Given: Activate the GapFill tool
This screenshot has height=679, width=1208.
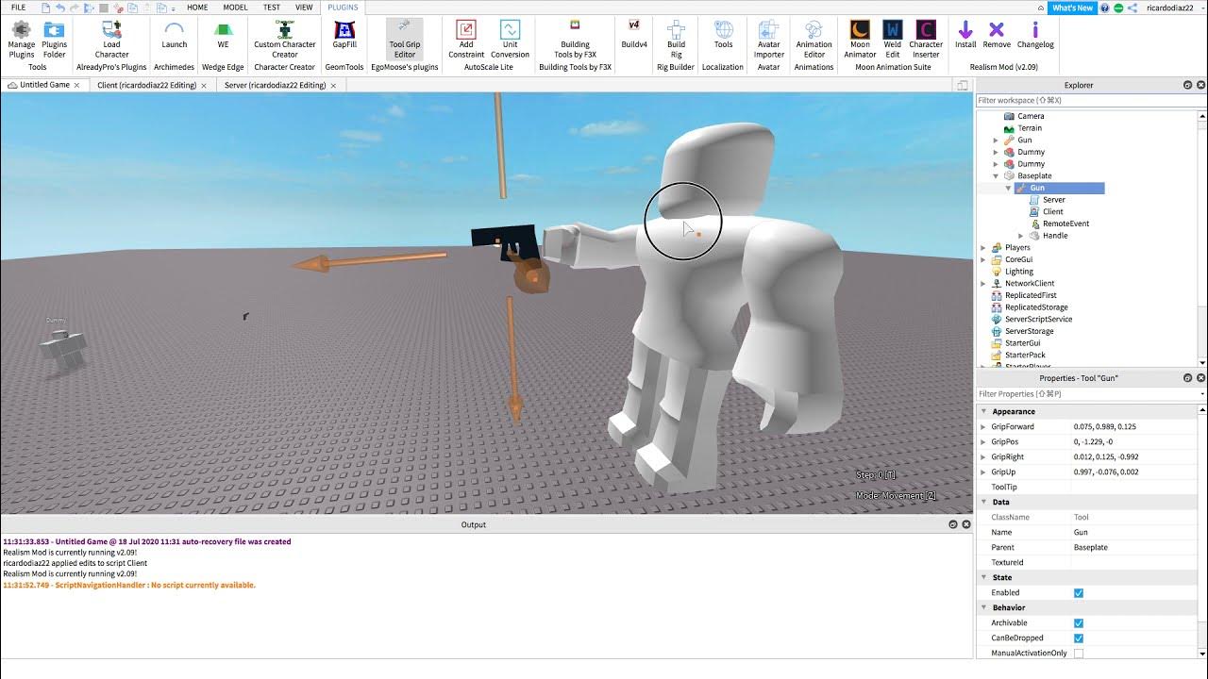Looking at the screenshot, I should point(344,35).
